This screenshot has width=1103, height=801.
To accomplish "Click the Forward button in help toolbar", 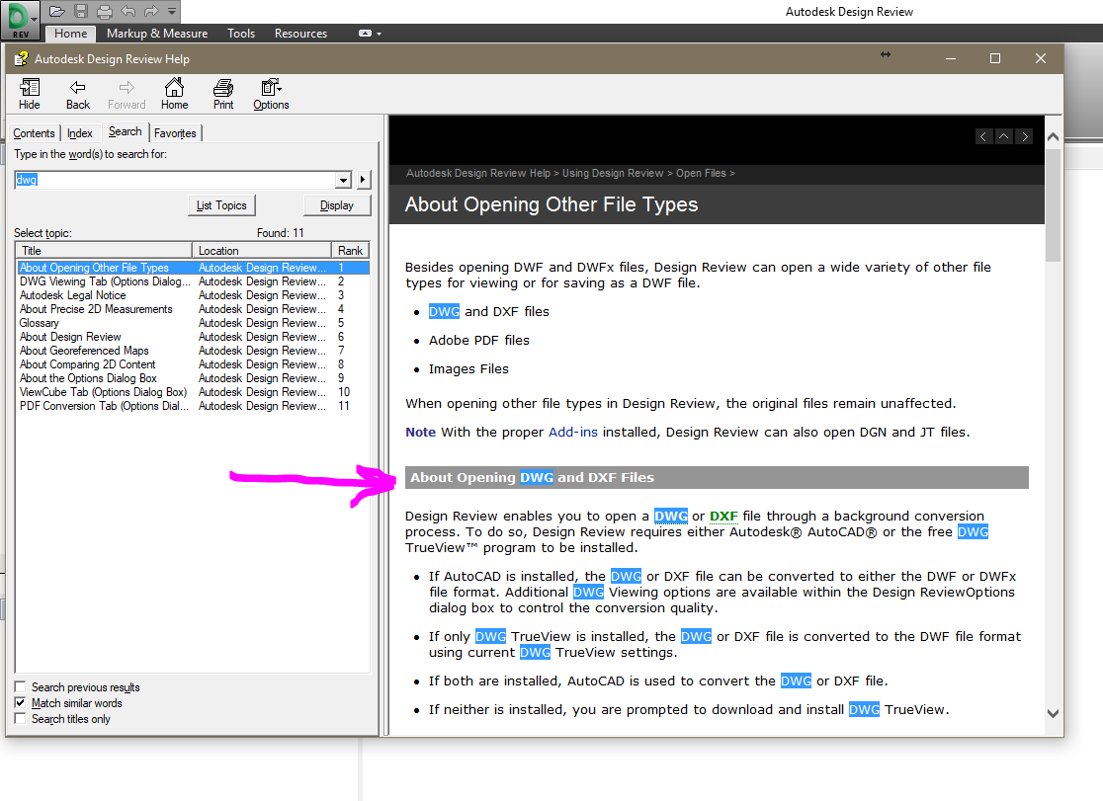I will point(127,94).
